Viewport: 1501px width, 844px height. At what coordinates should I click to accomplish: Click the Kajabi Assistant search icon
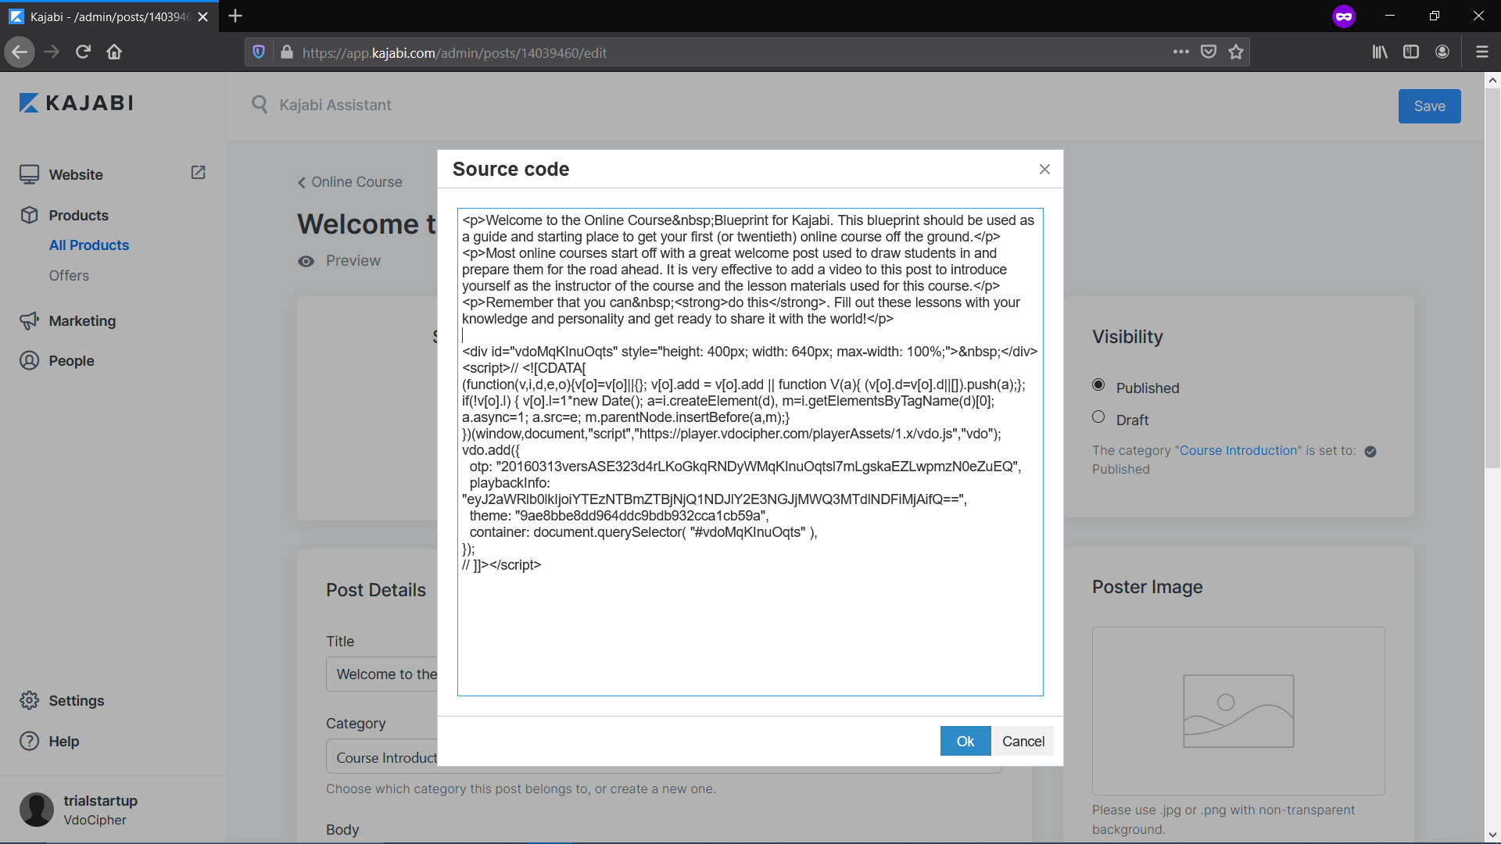point(260,104)
